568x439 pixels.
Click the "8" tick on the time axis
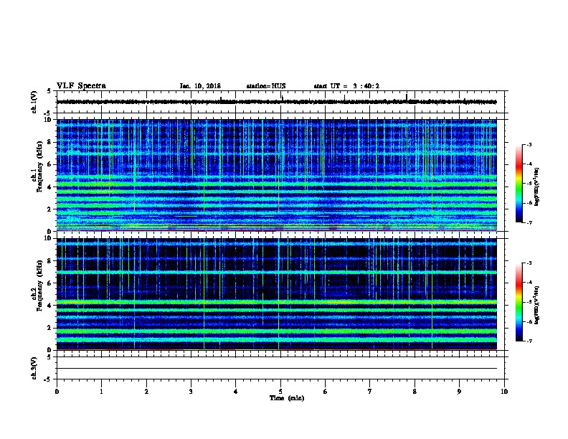pos(415,392)
